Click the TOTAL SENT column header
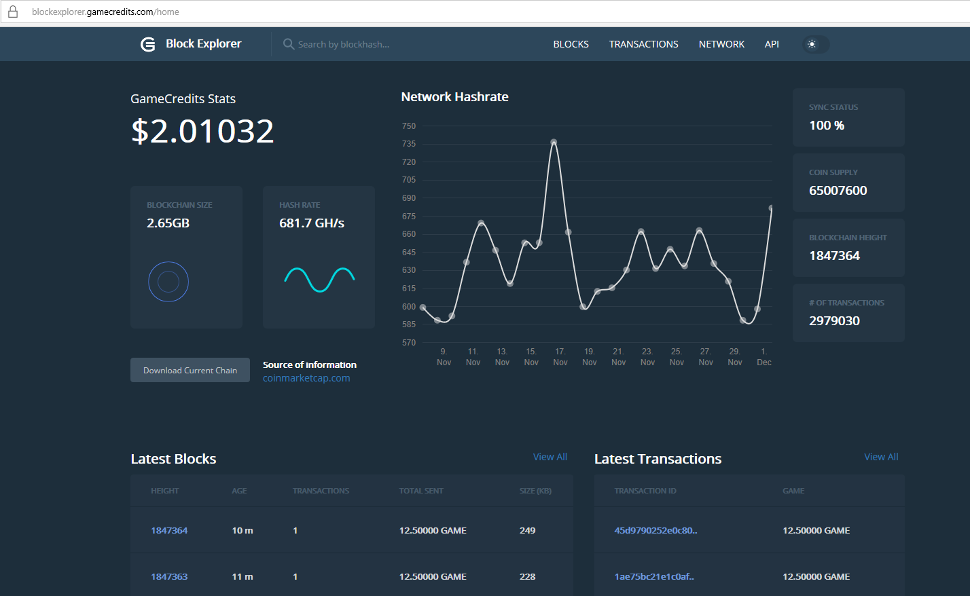 [421, 491]
